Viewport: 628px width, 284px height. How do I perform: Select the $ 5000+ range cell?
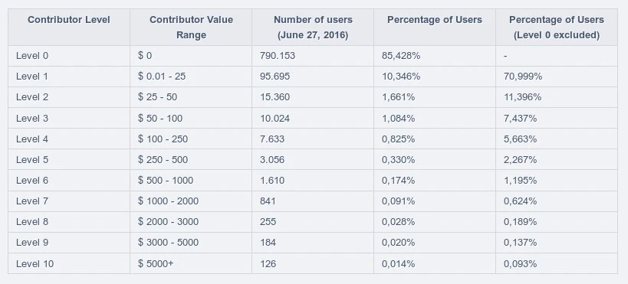point(156,263)
